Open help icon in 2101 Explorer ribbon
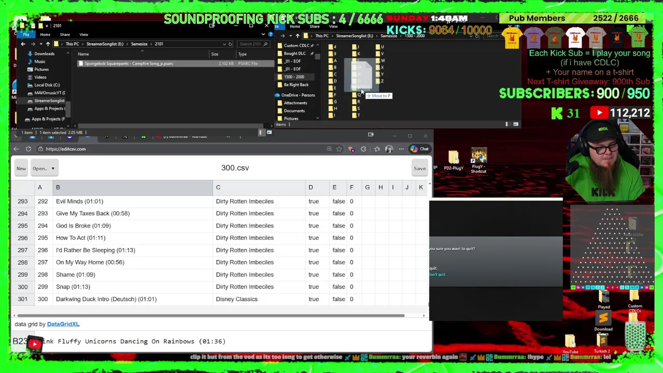 (x=271, y=35)
